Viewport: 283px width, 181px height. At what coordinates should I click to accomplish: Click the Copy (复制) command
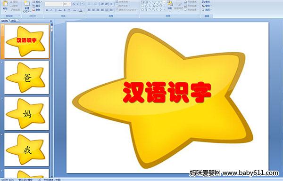pyautogui.click(x=14, y=6)
